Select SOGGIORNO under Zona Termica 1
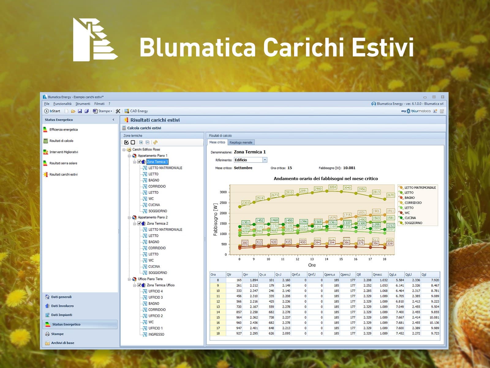Image resolution: width=490 pixels, height=368 pixels. (158, 211)
